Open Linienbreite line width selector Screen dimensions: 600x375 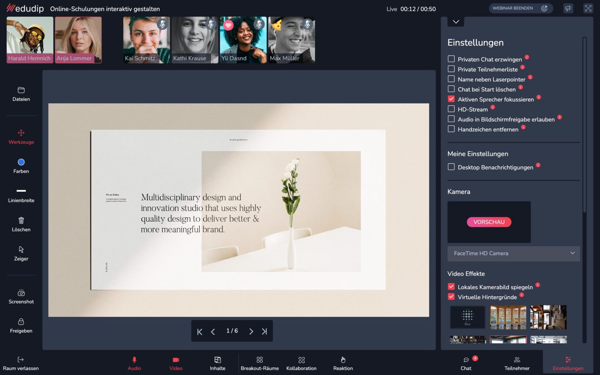point(21,191)
